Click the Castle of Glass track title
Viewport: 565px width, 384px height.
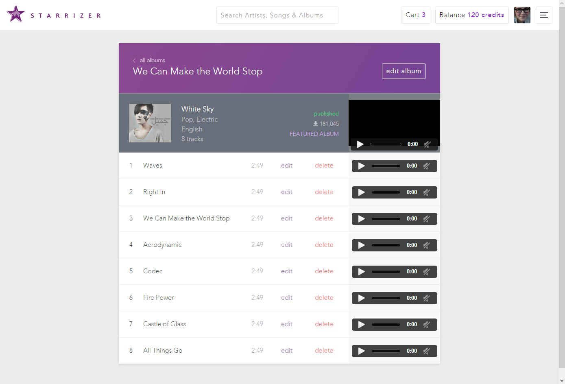click(164, 324)
